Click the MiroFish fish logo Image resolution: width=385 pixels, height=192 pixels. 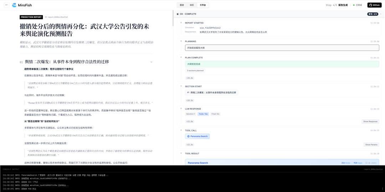pyautogui.click(x=15, y=5)
